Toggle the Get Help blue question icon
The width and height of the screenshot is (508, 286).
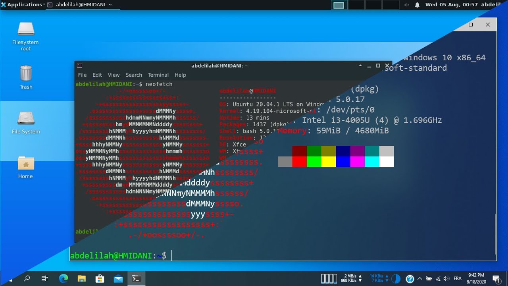pos(410,278)
